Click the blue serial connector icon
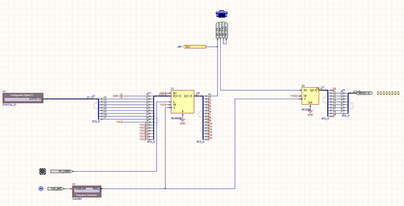 point(220,14)
